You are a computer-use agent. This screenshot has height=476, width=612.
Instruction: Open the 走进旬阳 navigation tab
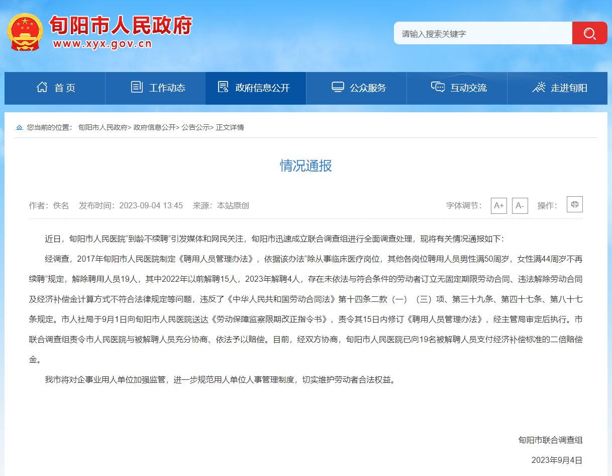(557, 88)
